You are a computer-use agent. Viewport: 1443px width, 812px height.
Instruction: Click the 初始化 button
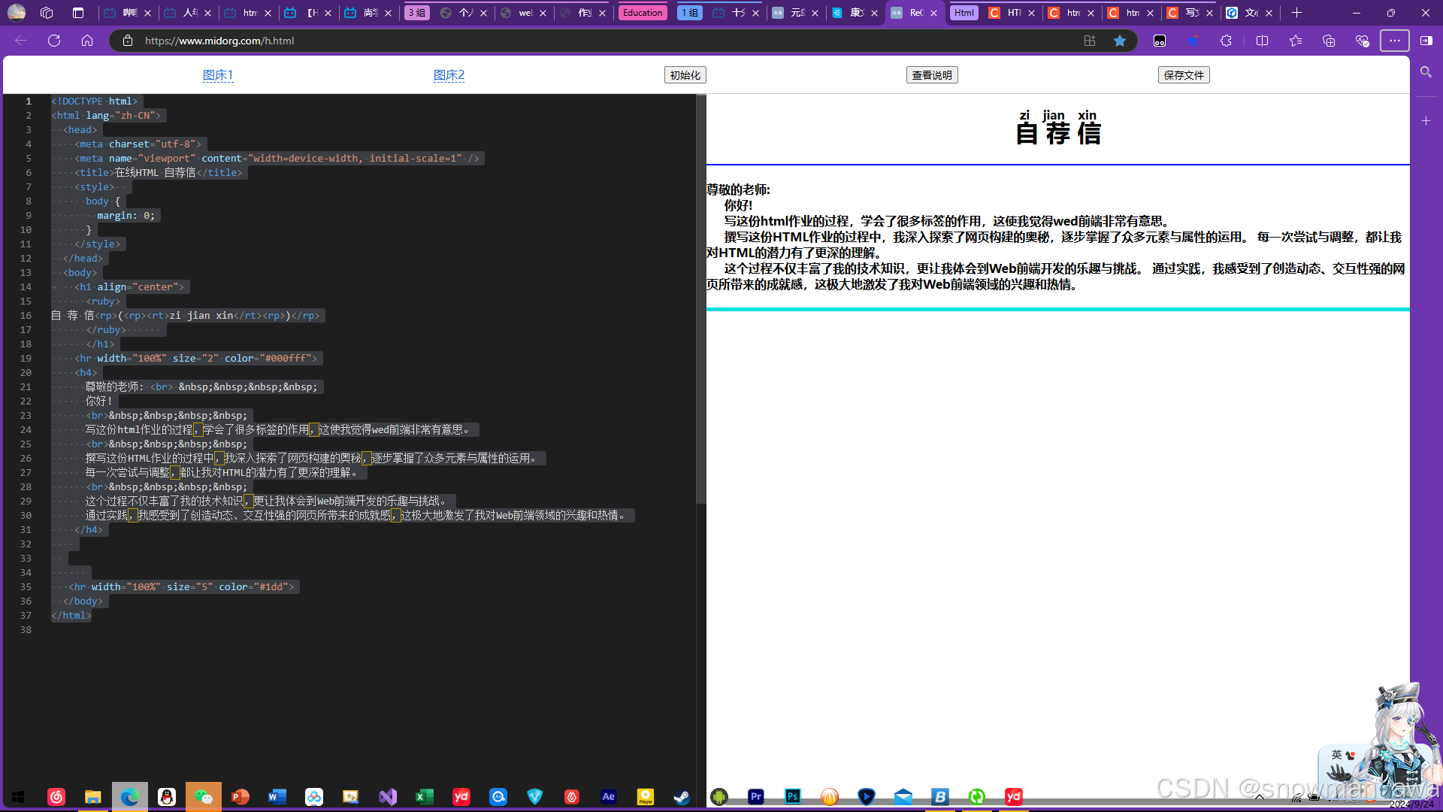685,75
